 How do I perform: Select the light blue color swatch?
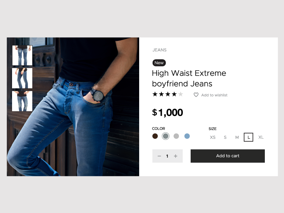click(x=187, y=136)
